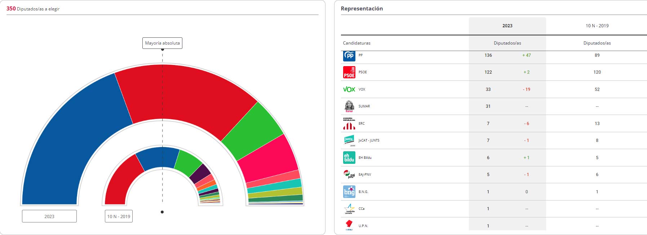Click the PSOE red logo icon
This screenshot has width=647, height=235.
click(x=349, y=72)
